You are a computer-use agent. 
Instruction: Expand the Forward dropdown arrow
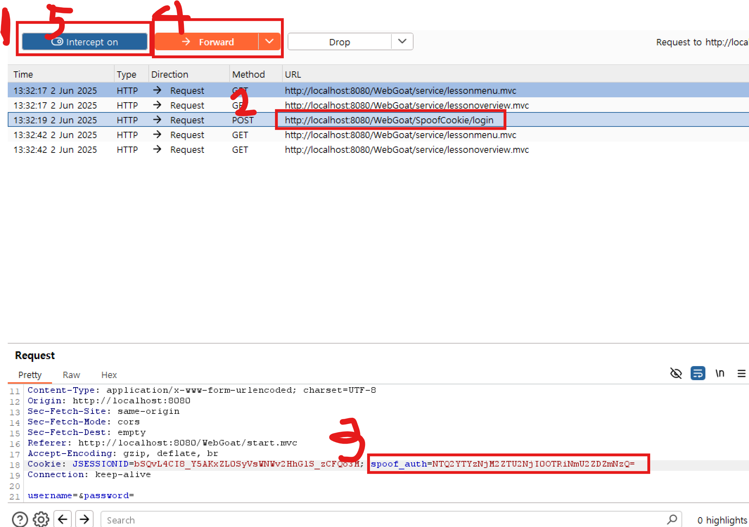coord(269,42)
